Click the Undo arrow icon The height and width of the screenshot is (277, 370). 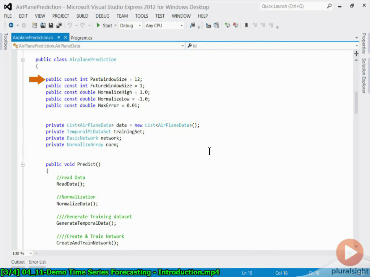(x=70, y=25)
